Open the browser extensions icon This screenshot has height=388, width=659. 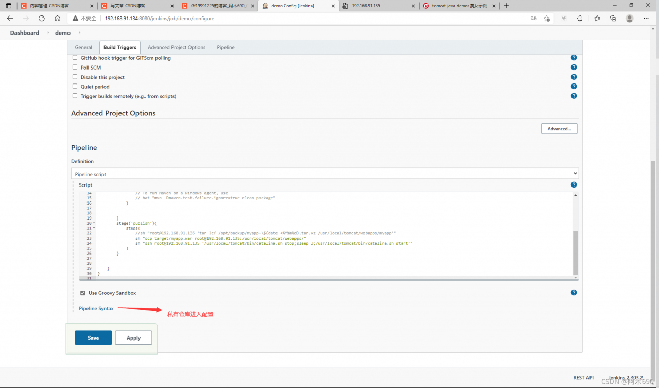coord(580,18)
